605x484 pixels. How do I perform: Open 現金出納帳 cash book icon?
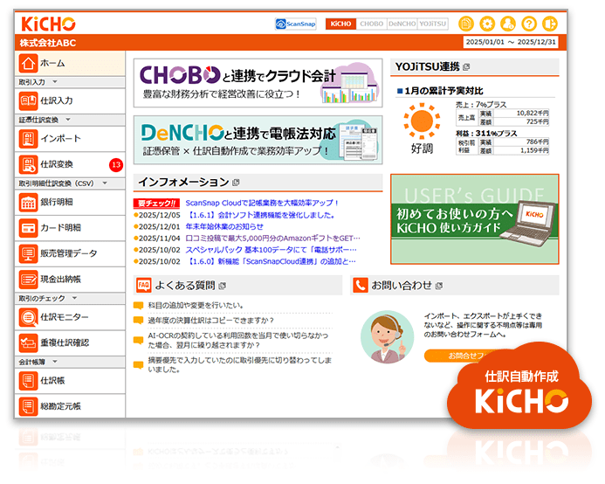tap(28, 279)
